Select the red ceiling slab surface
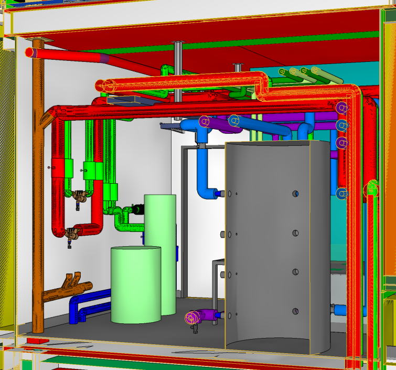The image size is (396, 370). click(210, 29)
